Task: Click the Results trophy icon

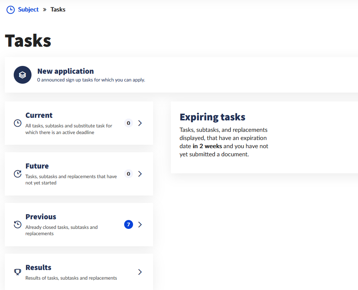Action: tap(17, 272)
